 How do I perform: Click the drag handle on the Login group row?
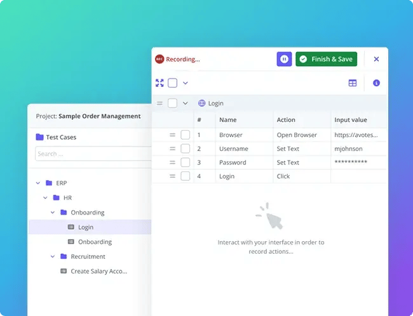[159, 103]
